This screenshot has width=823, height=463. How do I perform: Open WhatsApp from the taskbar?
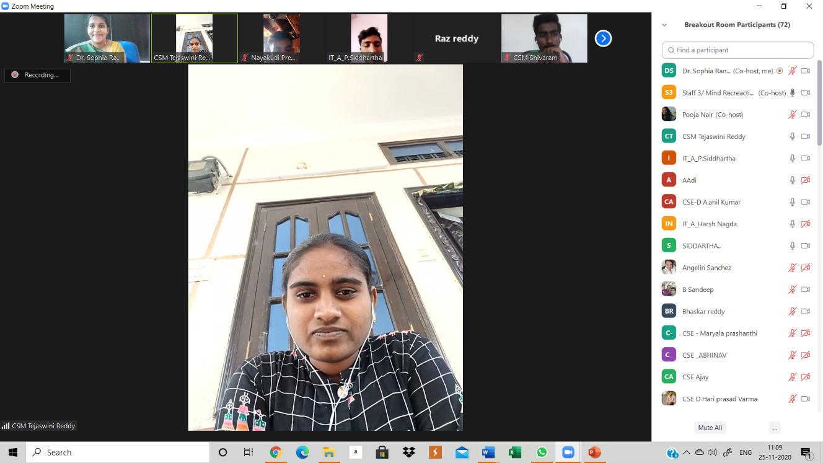(x=542, y=452)
